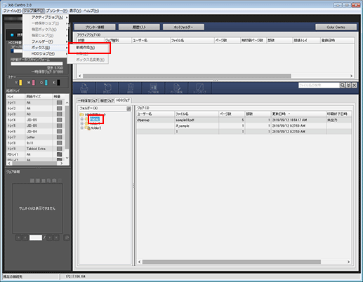The height and width of the screenshot is (282, 363).
Task: Open the アクティブジョブ(A) menu entry
Action: click(47, 18)
